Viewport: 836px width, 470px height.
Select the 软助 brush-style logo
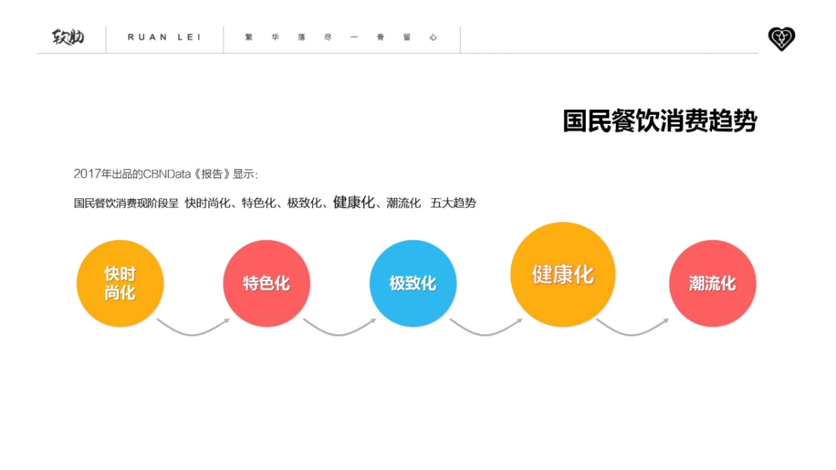coord(67,38)
